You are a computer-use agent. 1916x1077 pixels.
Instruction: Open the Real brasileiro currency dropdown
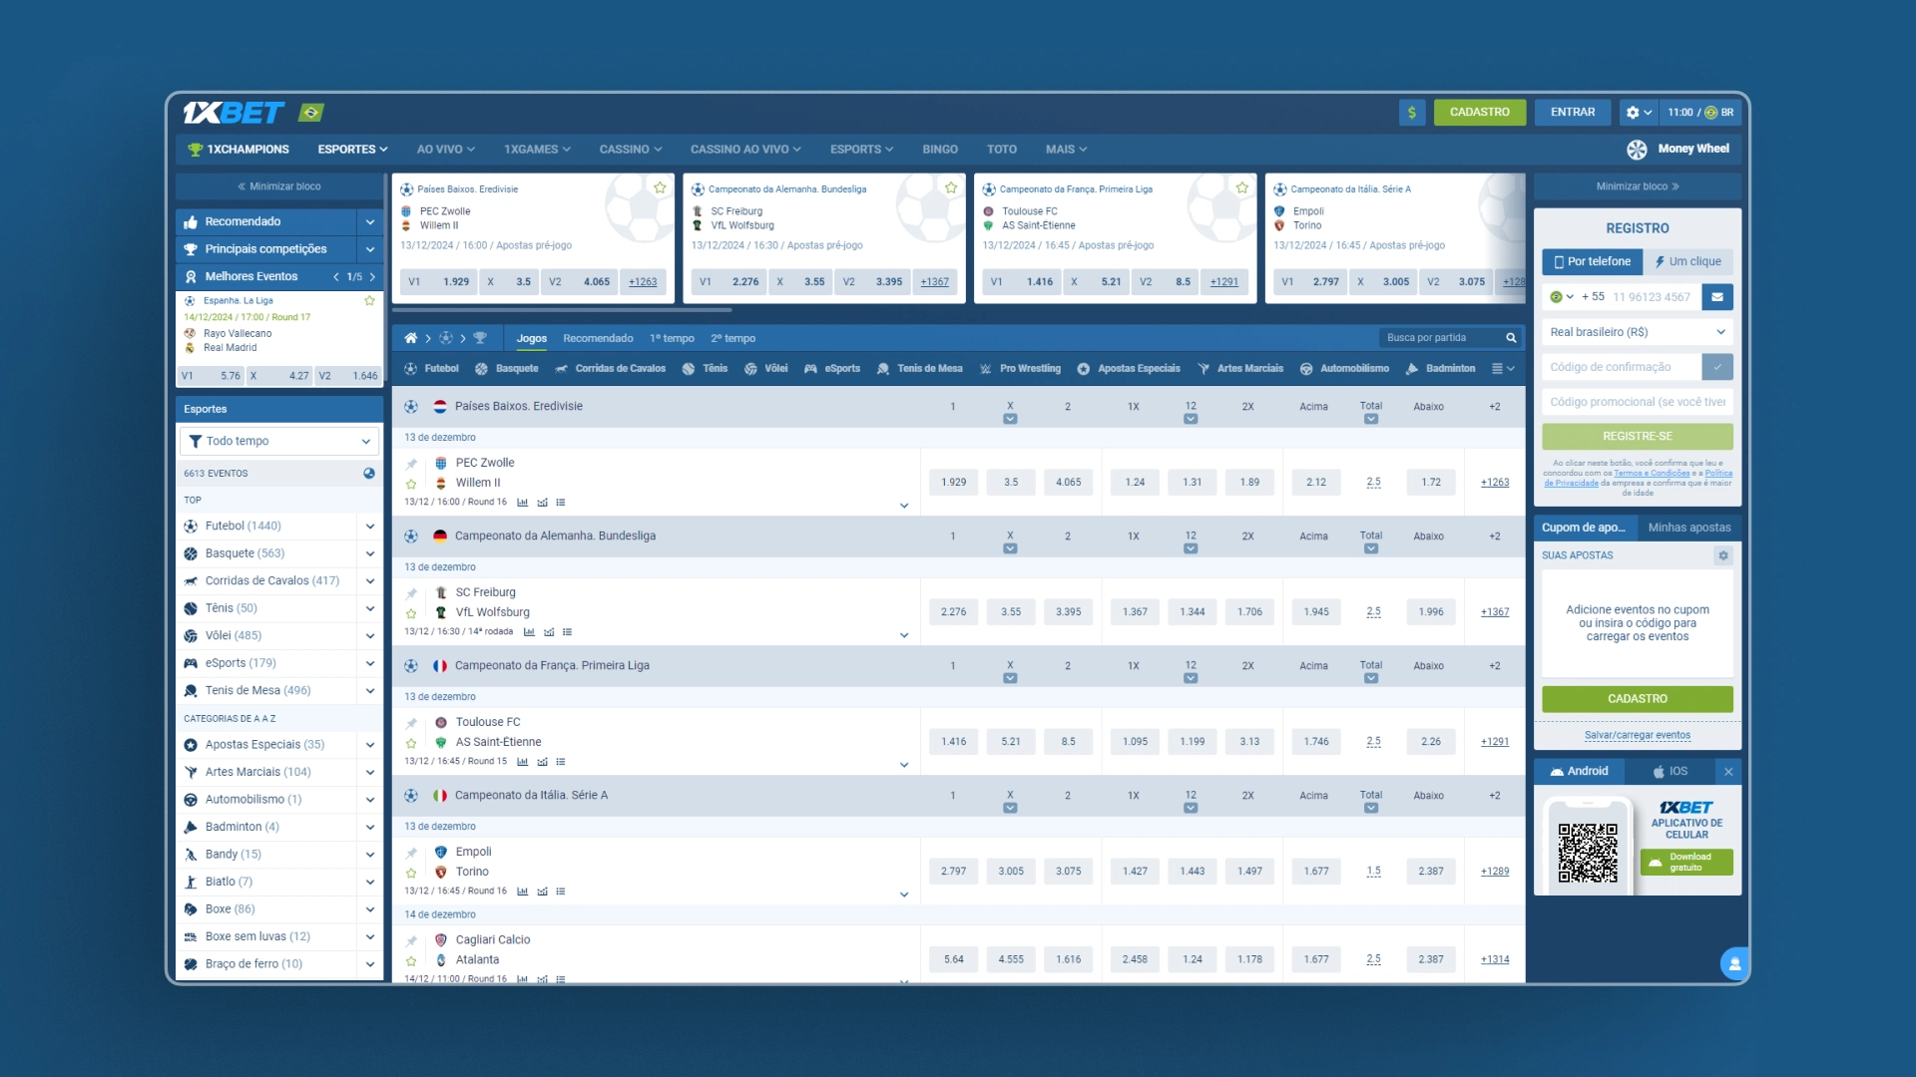[1637, 332]
